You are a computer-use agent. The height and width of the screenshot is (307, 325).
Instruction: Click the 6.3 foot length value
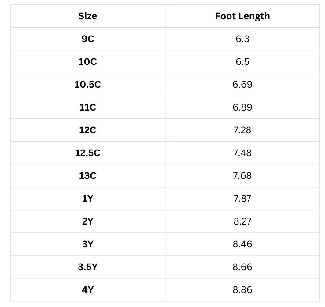point(242,39)
